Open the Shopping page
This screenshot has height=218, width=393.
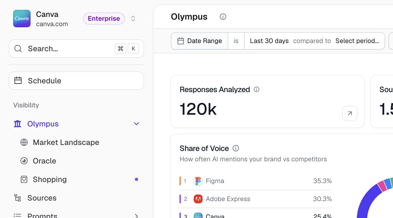[x=50, y=179]
